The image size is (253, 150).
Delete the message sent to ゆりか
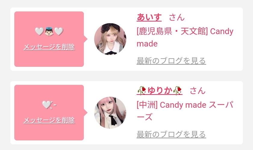tap(49, 120)
